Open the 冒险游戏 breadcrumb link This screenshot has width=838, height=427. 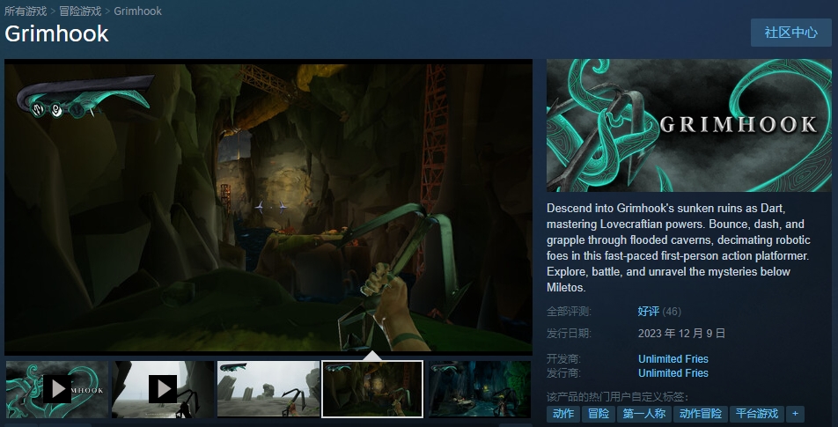(80, 11)
